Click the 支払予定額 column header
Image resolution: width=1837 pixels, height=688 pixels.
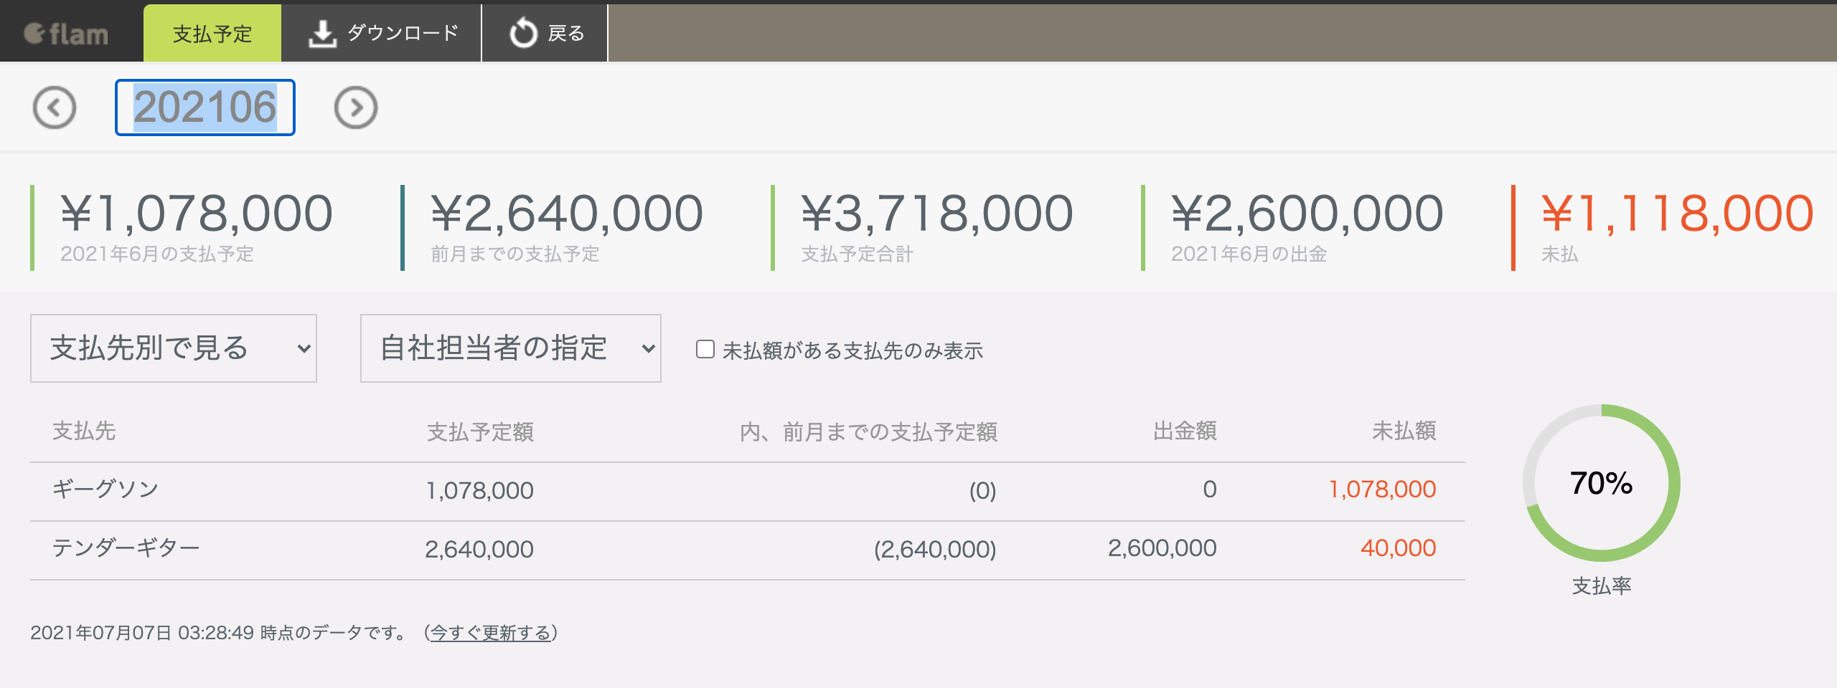tap(480, 431)
